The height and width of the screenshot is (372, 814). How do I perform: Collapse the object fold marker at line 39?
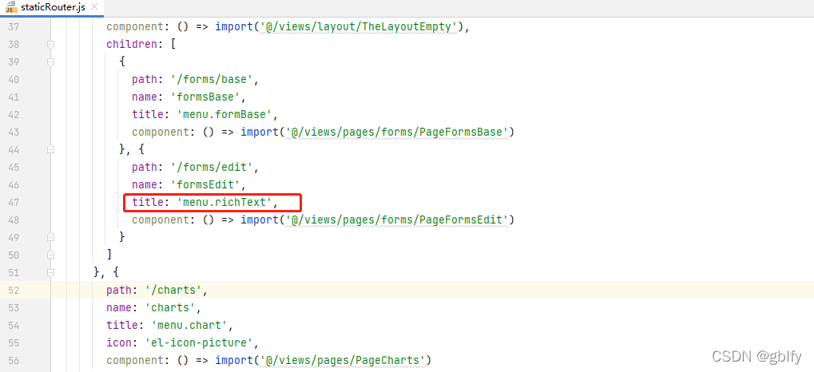coord(50,62)
